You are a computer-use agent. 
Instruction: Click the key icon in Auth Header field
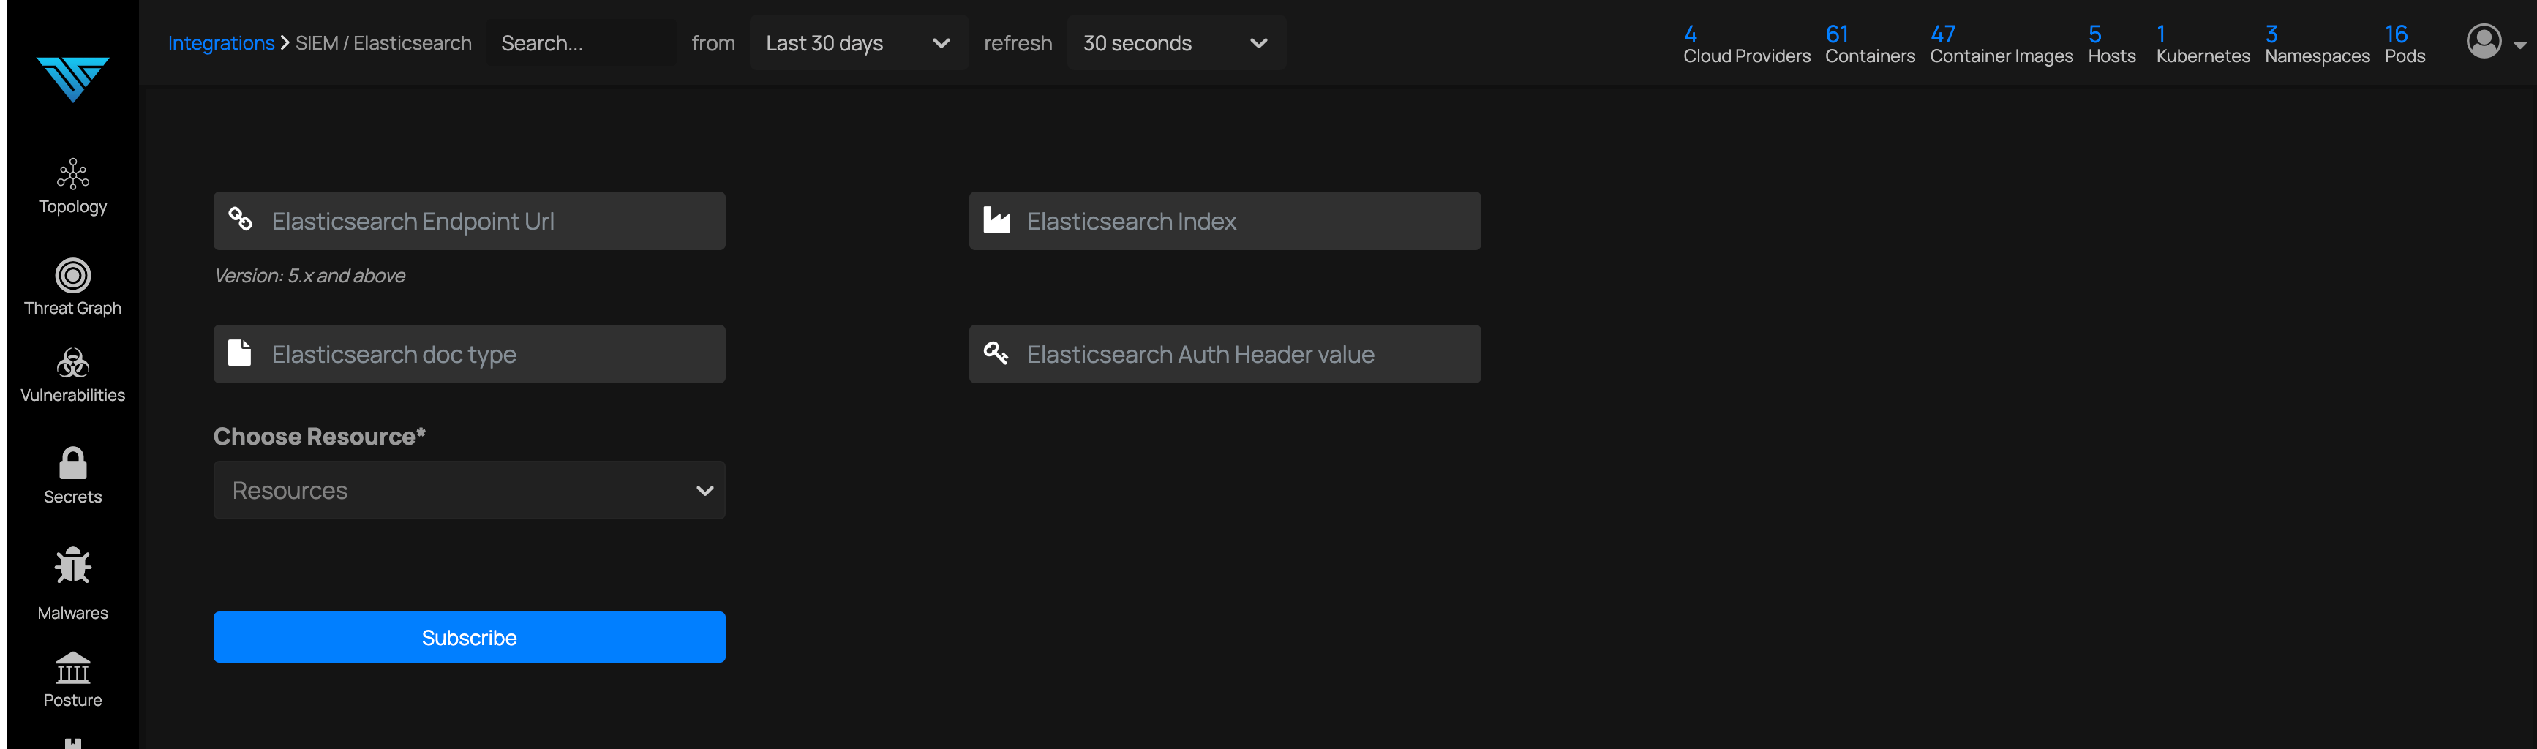coord(996,353)
